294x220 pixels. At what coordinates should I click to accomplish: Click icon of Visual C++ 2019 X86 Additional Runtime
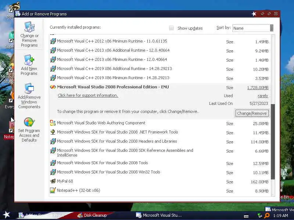[x=53, y=69]
